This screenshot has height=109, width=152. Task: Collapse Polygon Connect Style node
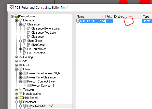20,81
